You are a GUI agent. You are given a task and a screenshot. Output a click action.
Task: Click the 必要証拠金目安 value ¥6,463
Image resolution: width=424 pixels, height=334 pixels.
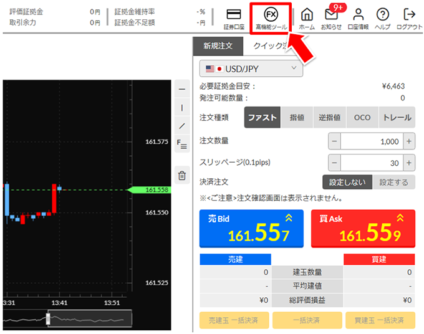click(x=393, y=86)
